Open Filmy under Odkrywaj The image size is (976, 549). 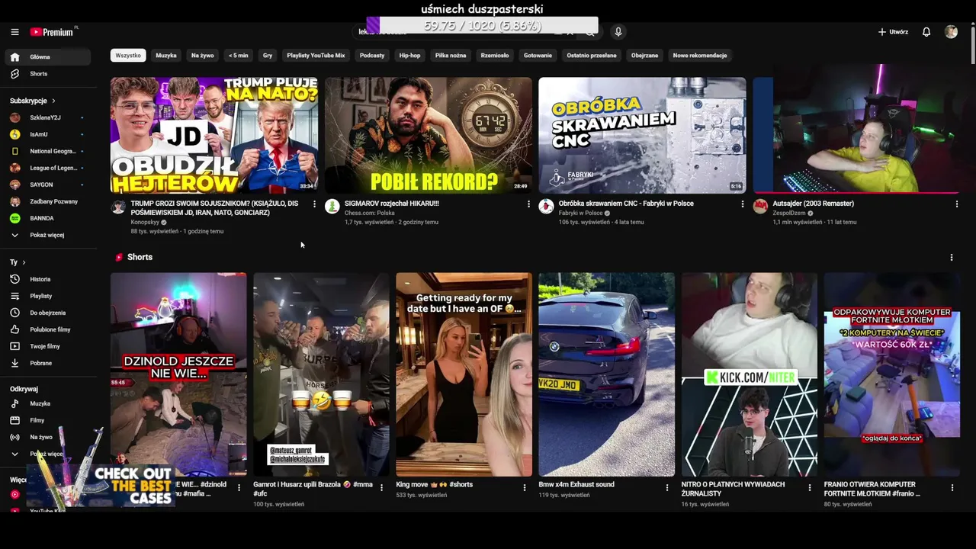click(47, 420)
